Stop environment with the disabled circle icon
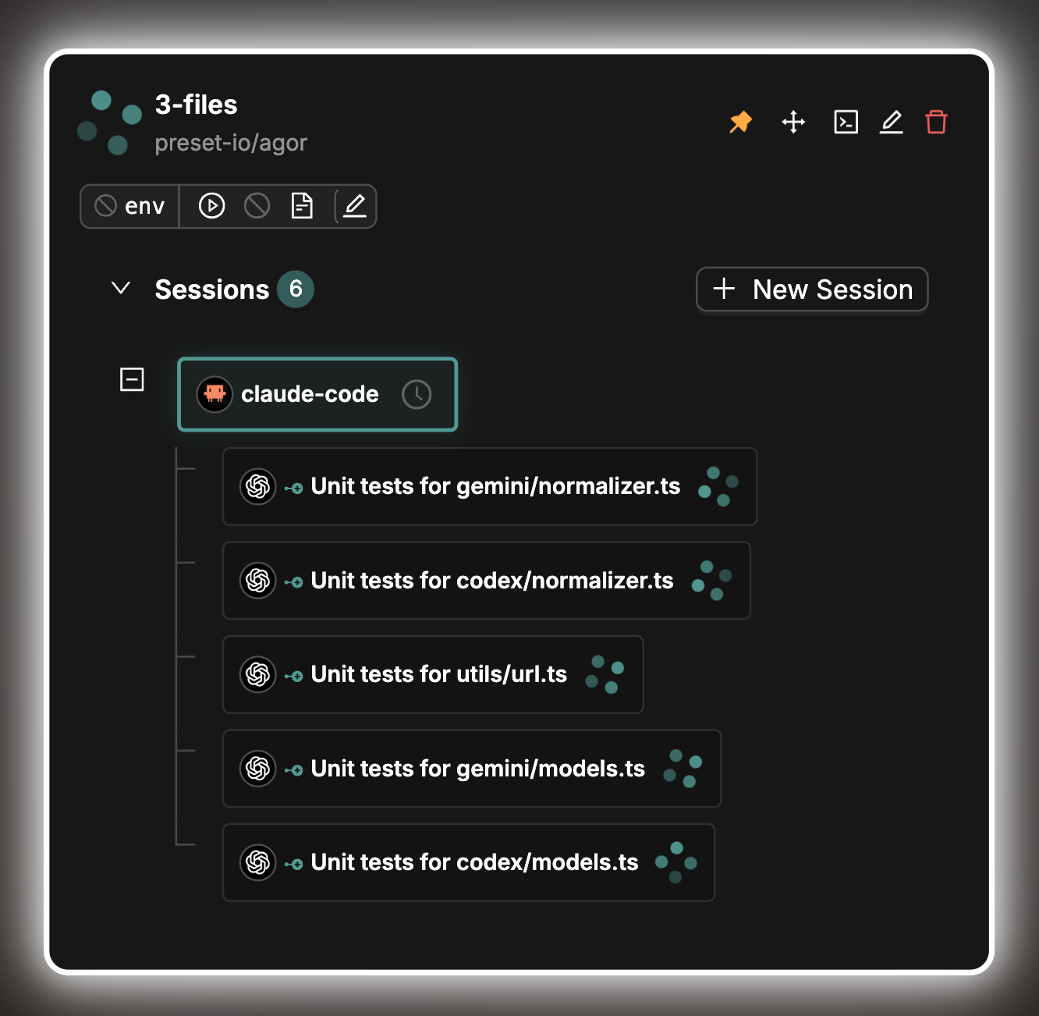The width and height of the screenshot is (1039, 1016). pos(257,206)
